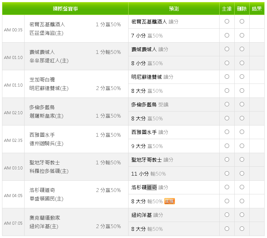Click the AM 07:05 game time
The height and width of the screenshot is (238, 267).
tap(13, 223)
